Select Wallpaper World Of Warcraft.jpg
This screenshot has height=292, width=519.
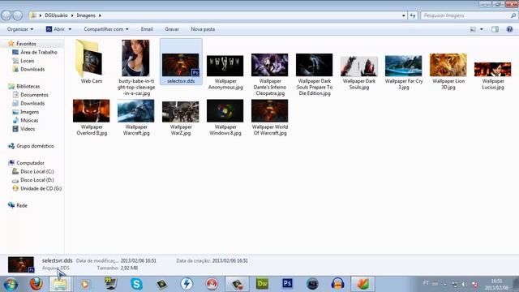[x=270, y=118]
